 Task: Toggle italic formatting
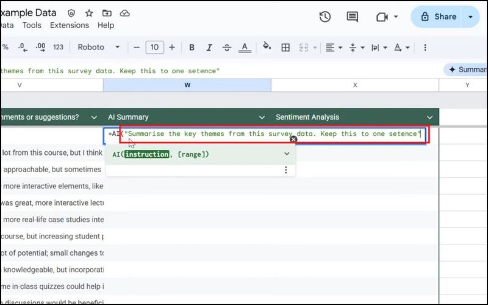click(209, 48)
